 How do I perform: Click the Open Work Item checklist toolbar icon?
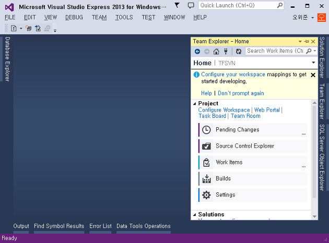38,28
